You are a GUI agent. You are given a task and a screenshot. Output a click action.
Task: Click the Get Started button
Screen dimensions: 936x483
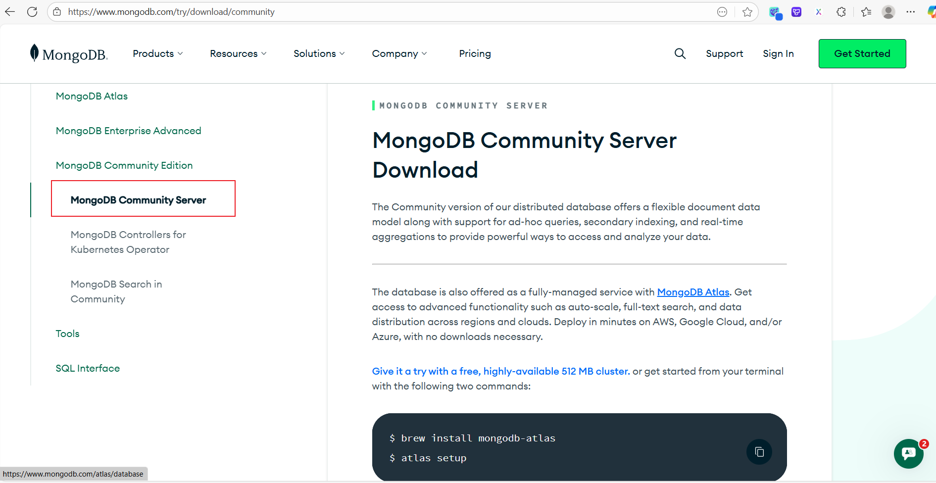coord(862,53)
